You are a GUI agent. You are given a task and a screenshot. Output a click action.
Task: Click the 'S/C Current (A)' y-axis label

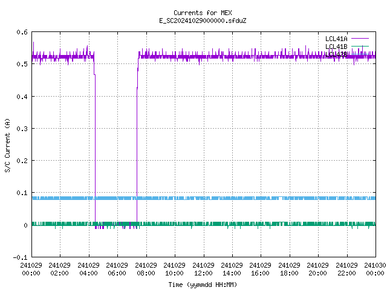[x=7, y=145]
